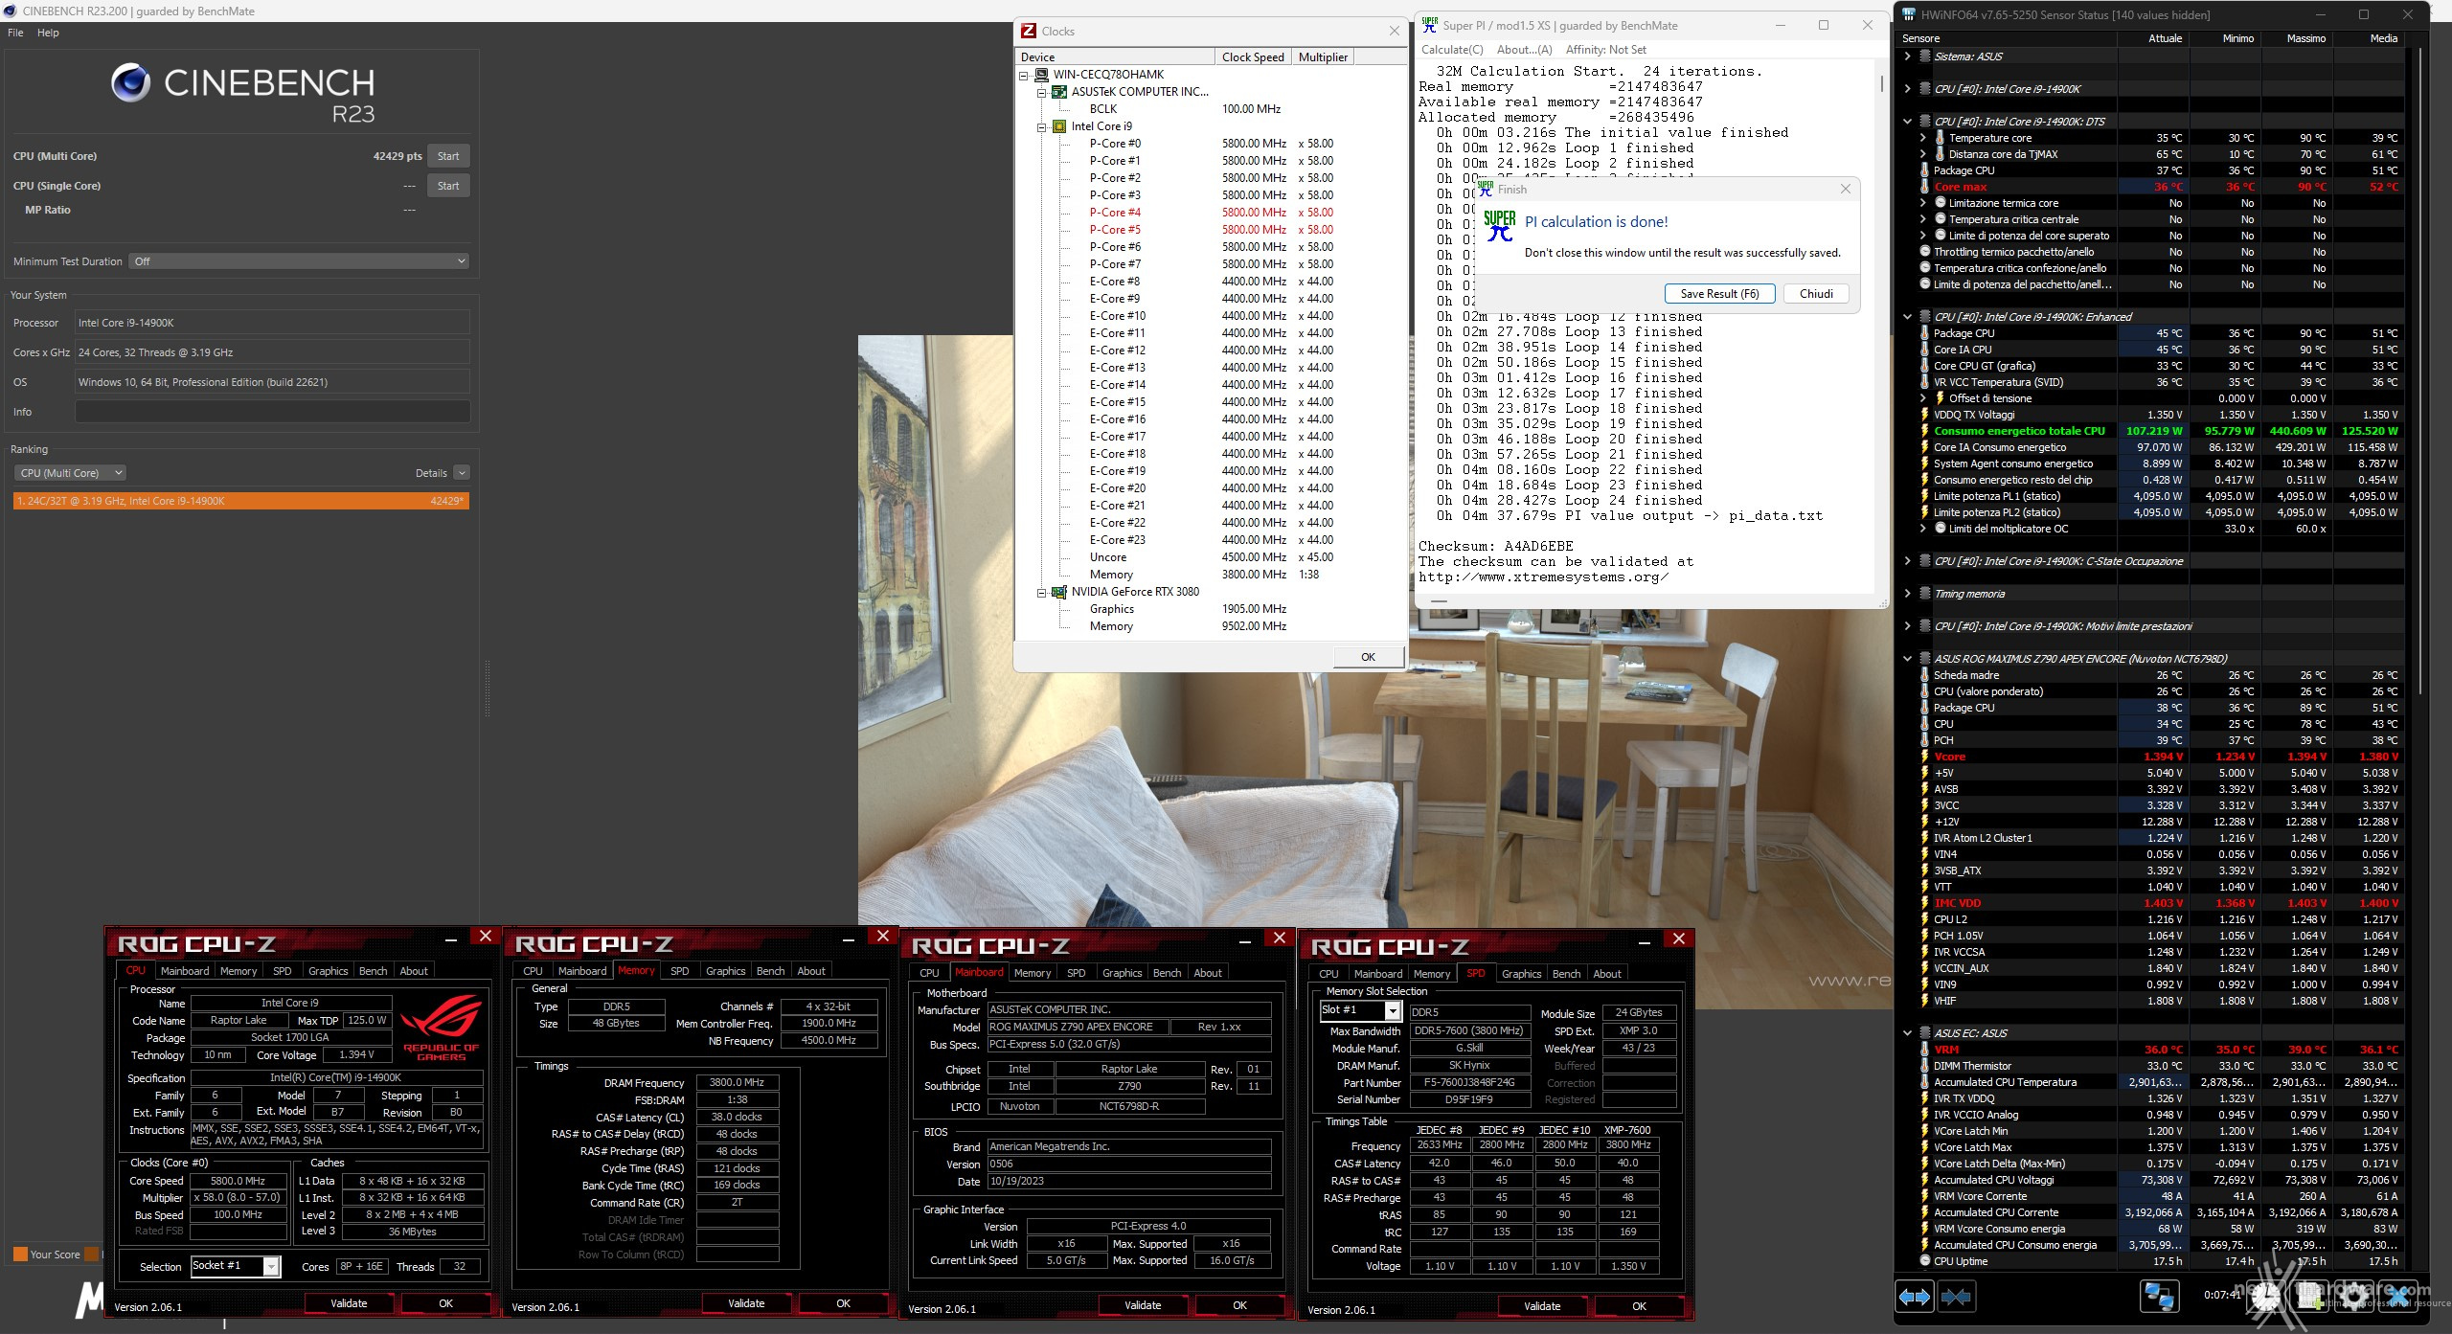Click HWiNFO clock reset icon
Image resolution: width=2452 pixels, height=1334 pixels.
(x=2266, y=1297)
